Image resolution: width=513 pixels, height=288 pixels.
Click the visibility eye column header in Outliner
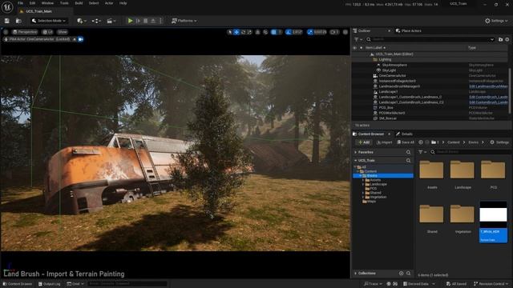354,48
